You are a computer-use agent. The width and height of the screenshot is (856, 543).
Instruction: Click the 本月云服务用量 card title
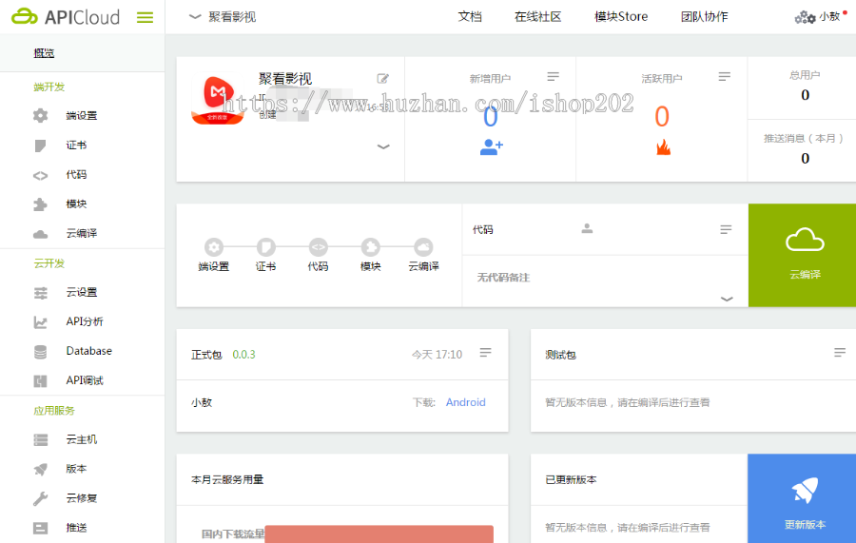point(227,479)
